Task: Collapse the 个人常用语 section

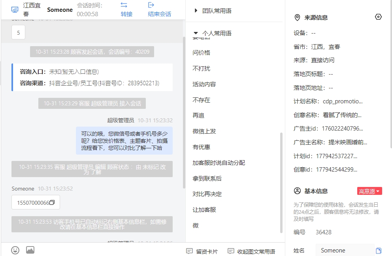Action: 196,33
